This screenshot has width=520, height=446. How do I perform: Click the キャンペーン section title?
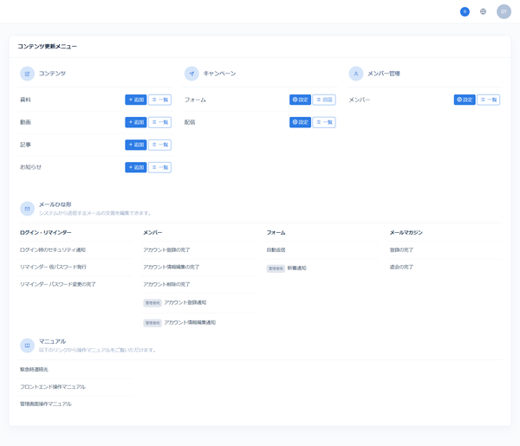219,74
